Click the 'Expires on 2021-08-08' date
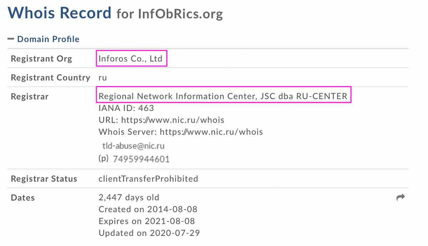Image resolution: width=428 pixels, height=246 pixels. point(147,221)
